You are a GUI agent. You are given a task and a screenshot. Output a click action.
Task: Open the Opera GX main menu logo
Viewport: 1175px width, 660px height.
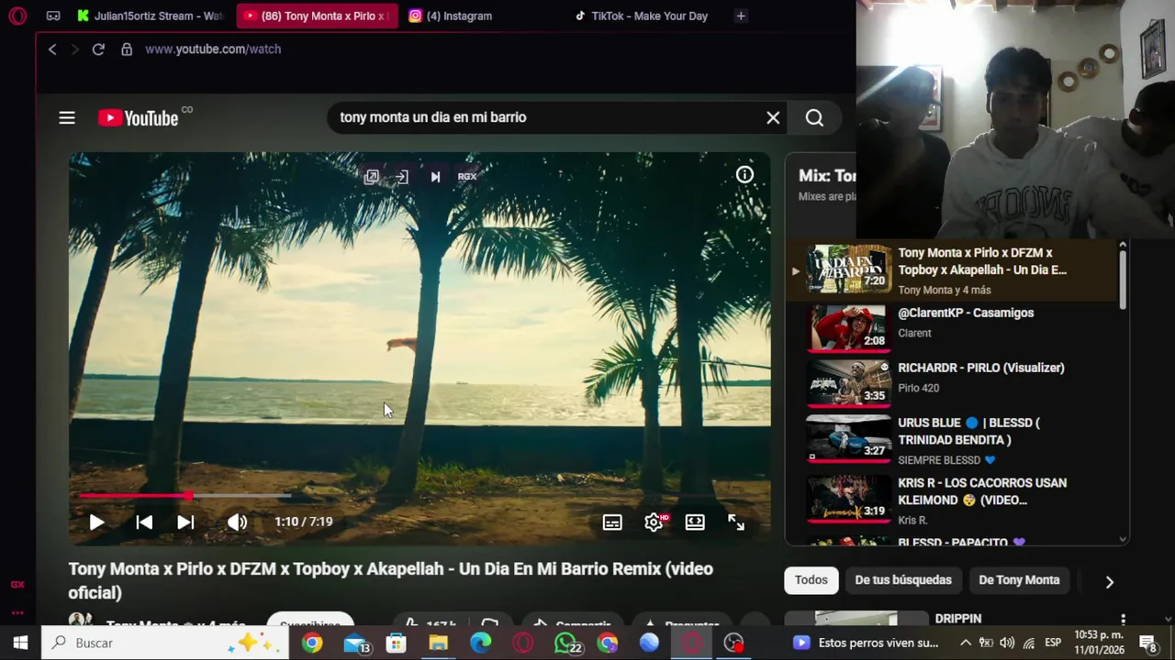tap(17, 16)
